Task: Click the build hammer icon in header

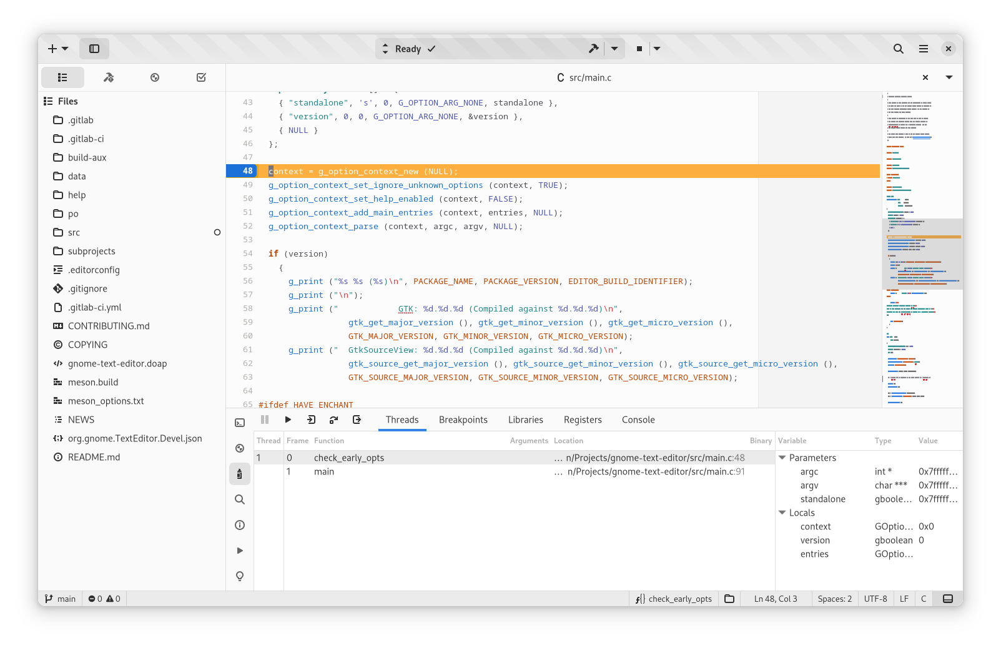Action: click(x=593, y=49)
